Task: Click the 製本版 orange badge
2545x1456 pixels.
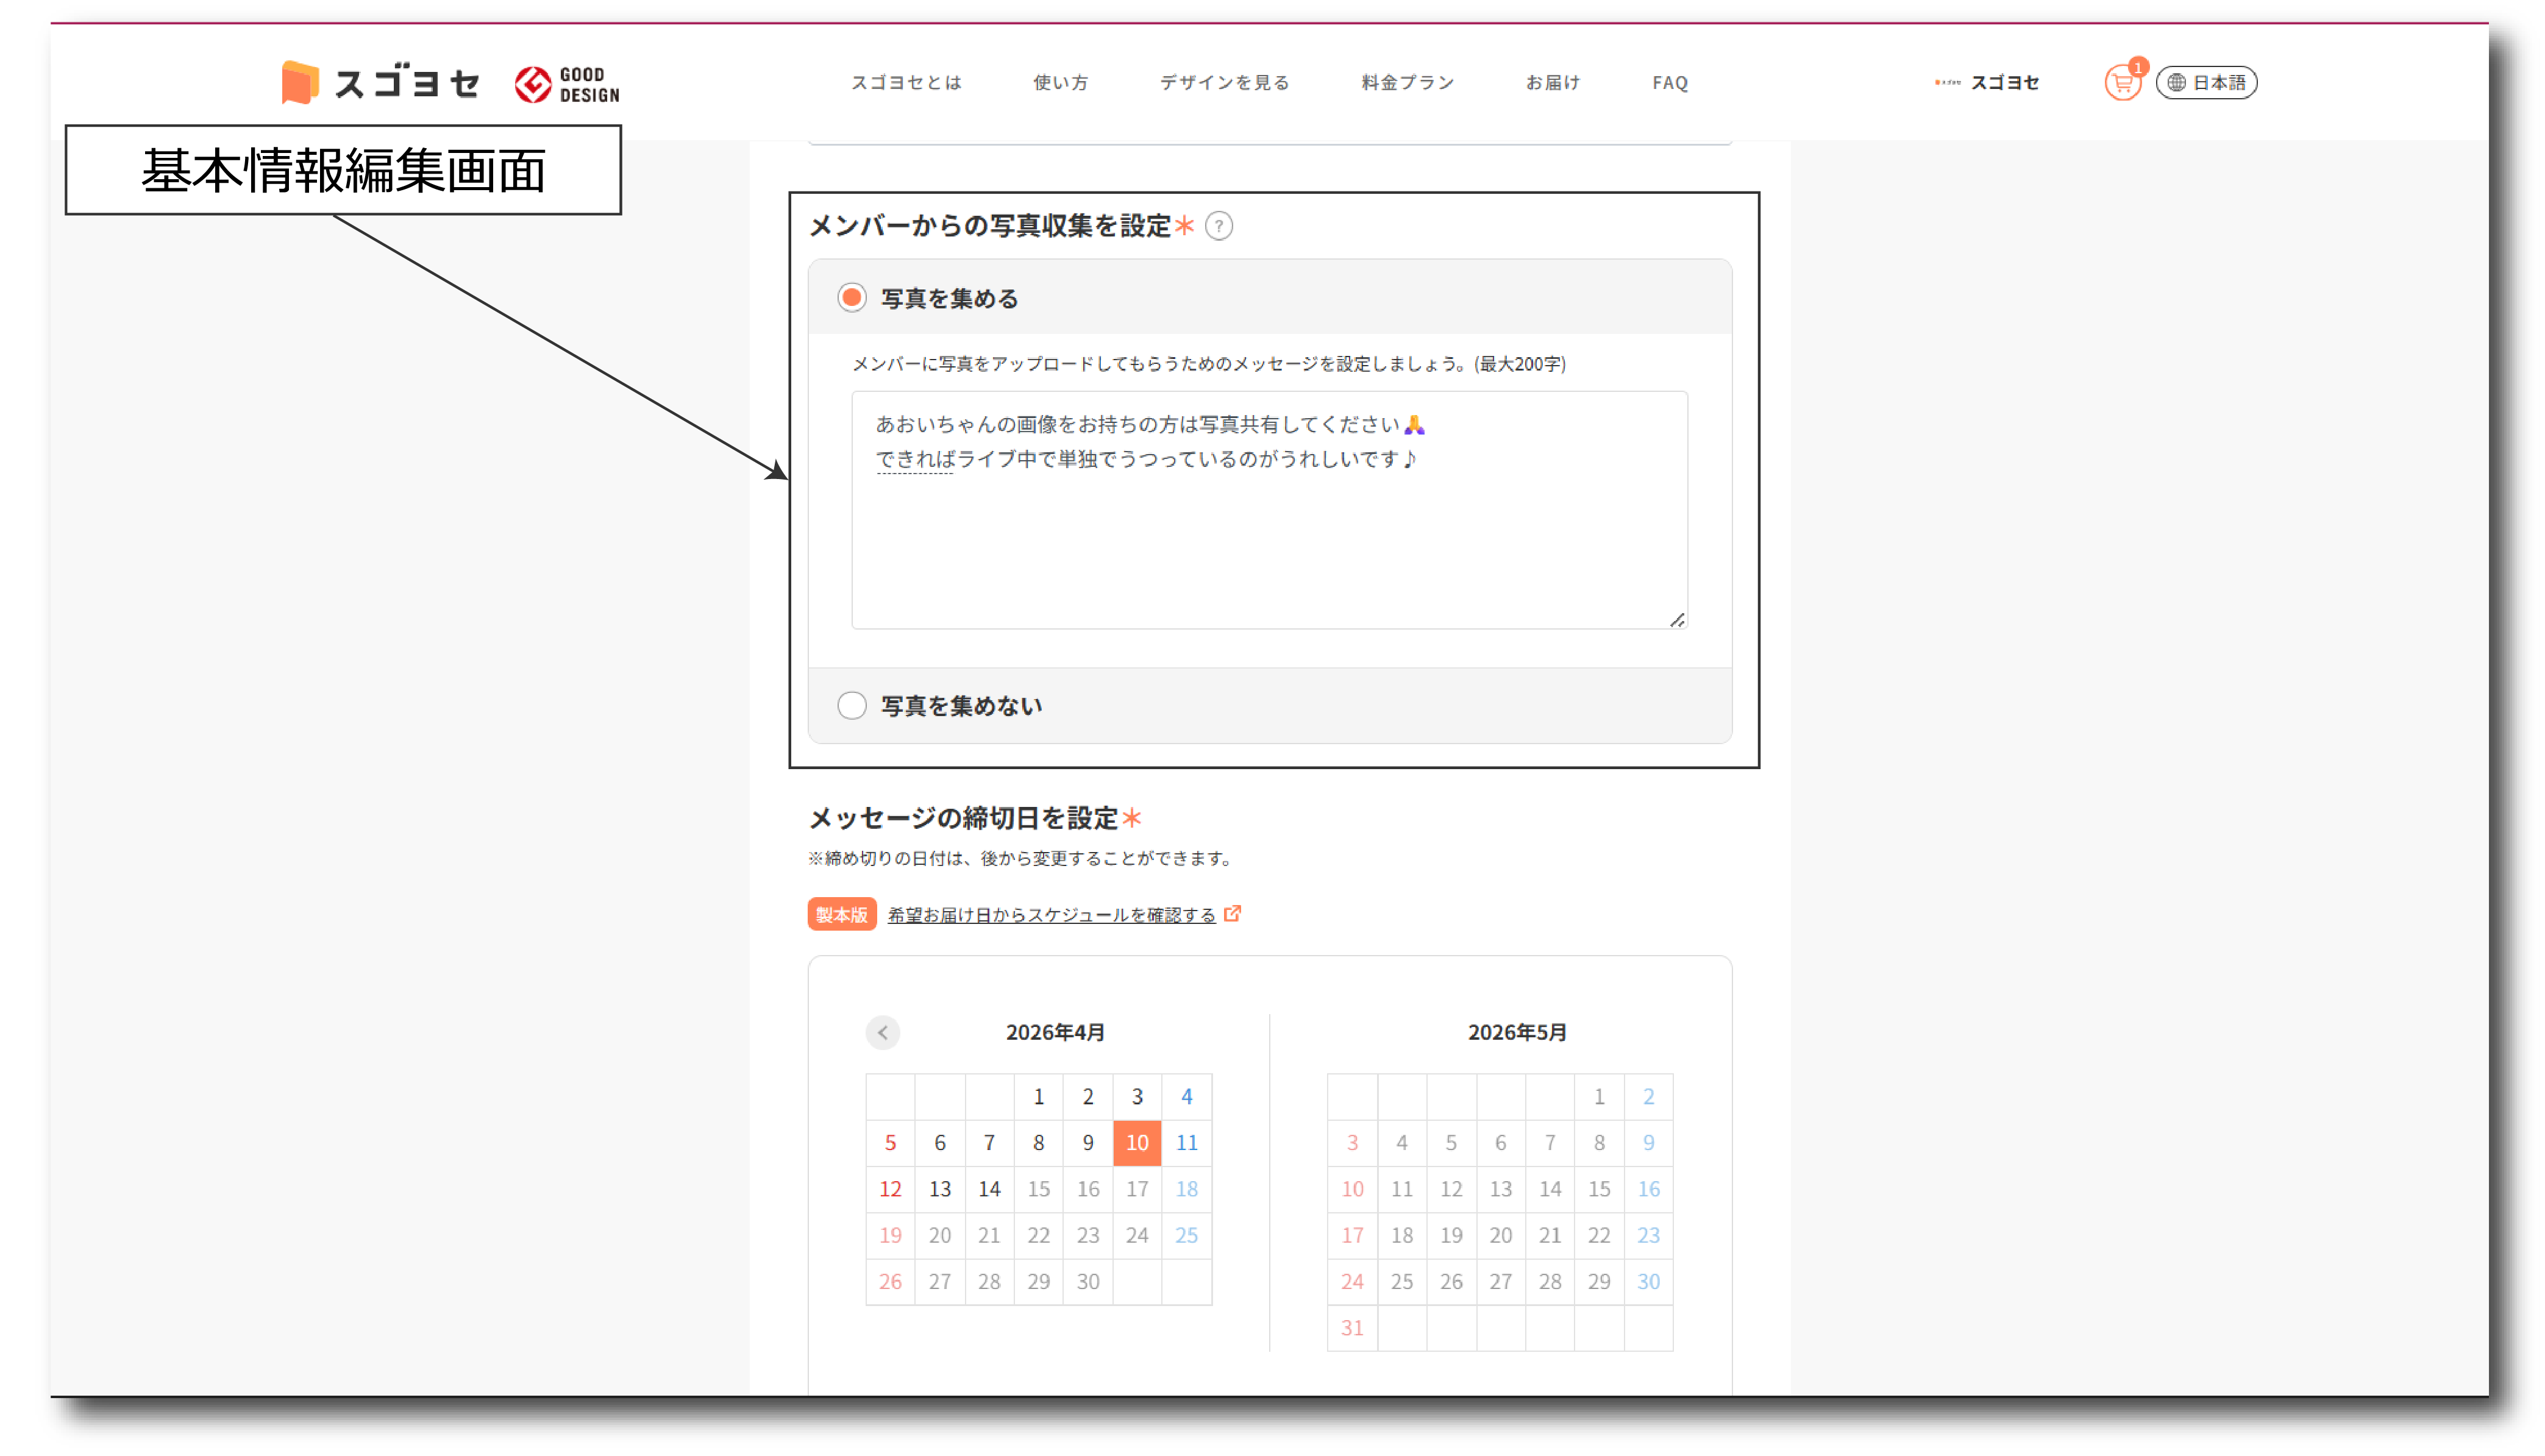Action: [x=841, y=914]
